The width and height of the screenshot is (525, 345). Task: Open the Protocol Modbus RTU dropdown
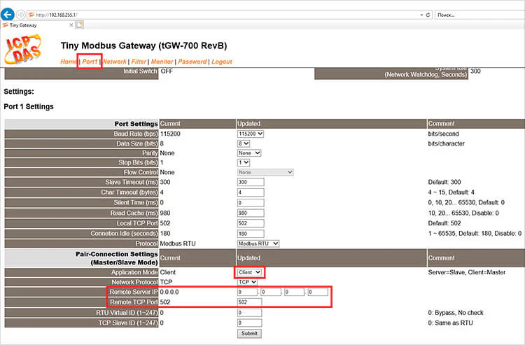(x=258, y=244)
